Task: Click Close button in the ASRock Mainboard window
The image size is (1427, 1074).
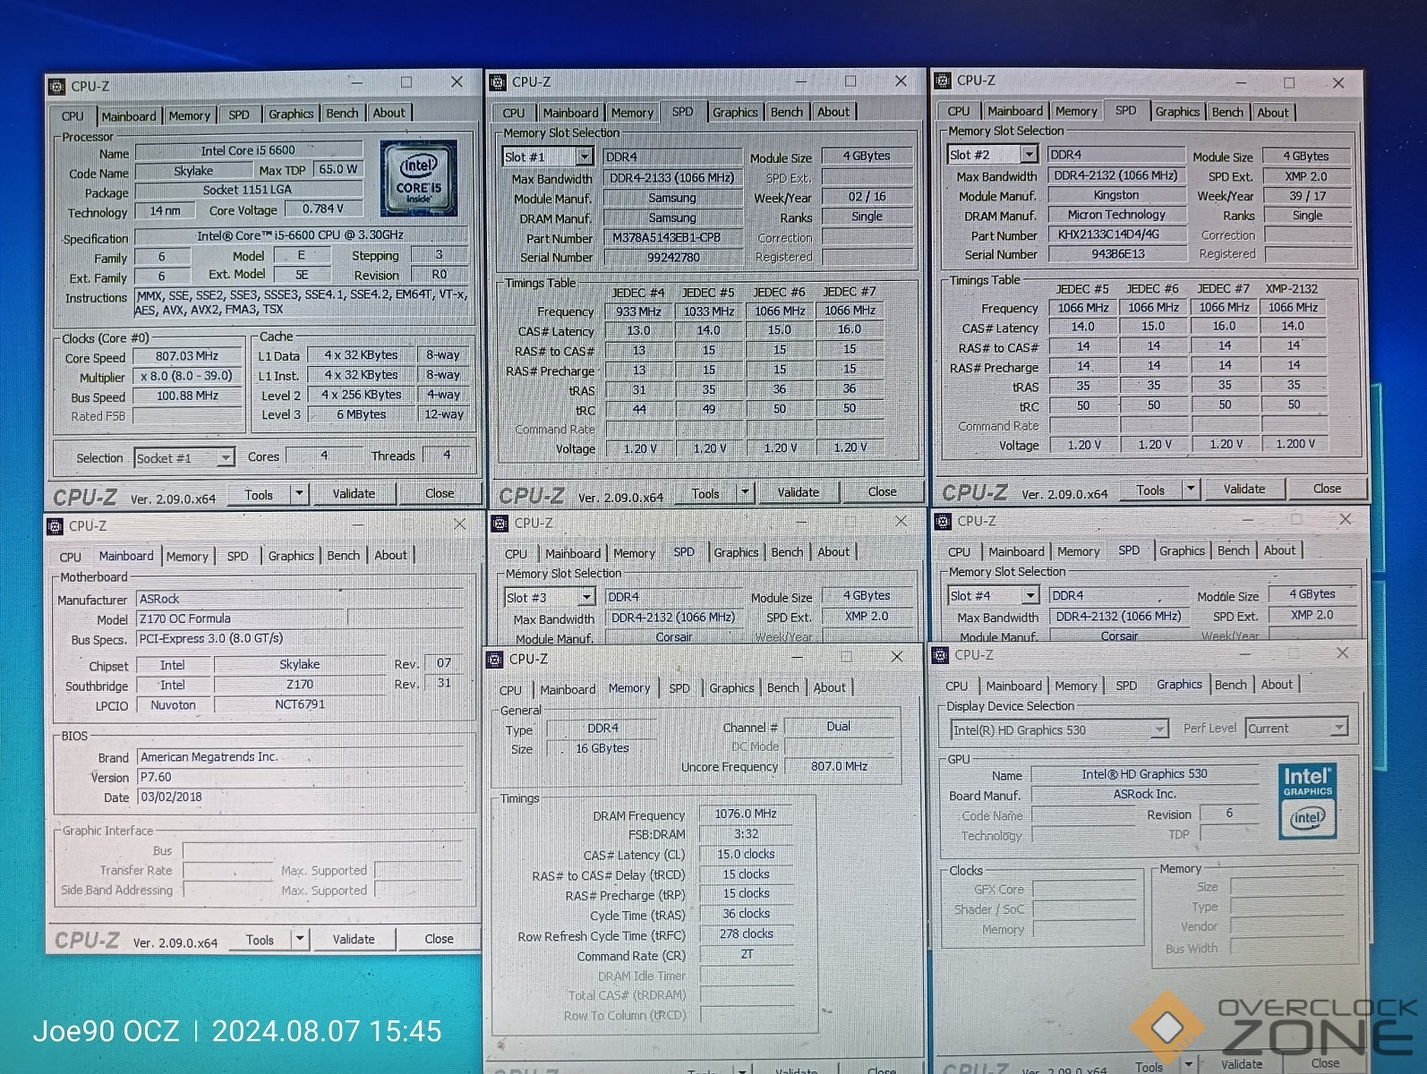Action: 439,939
